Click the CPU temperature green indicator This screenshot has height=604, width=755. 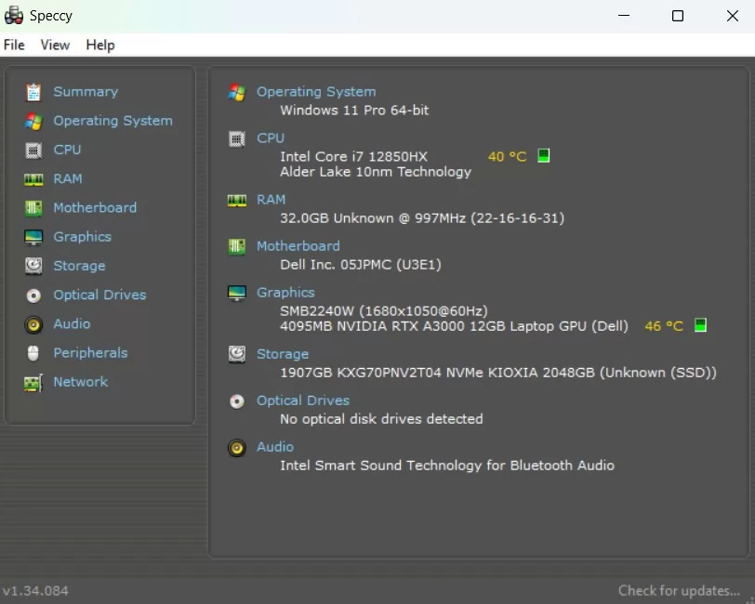(543, 155)
